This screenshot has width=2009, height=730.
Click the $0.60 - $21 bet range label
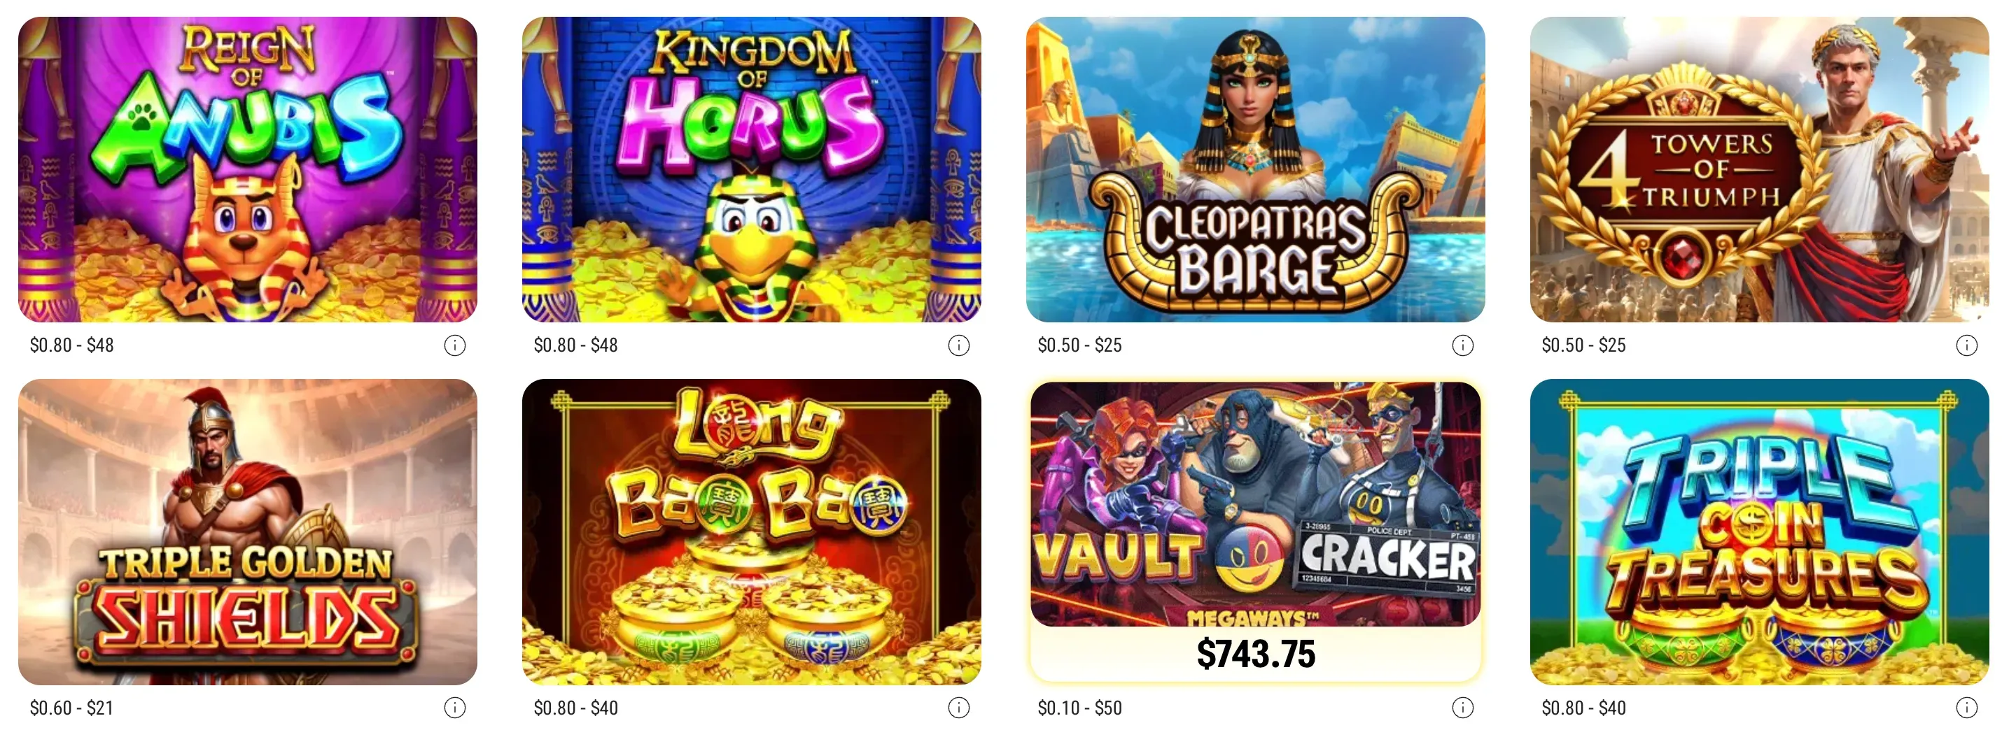(71, 708)
